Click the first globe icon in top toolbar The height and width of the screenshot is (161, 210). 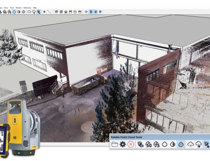[x=91, y=12]
